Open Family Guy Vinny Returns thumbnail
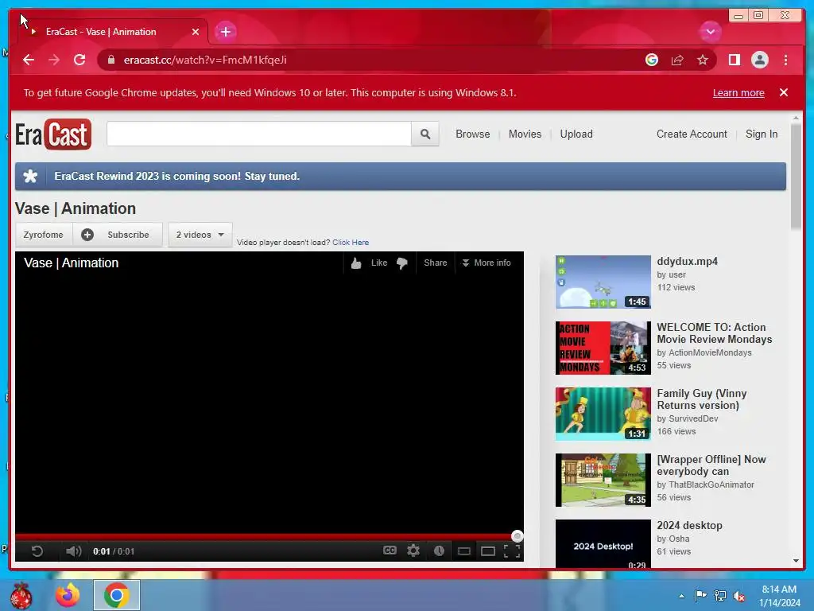This screenshot has height=611, width=814. [603, 414]
